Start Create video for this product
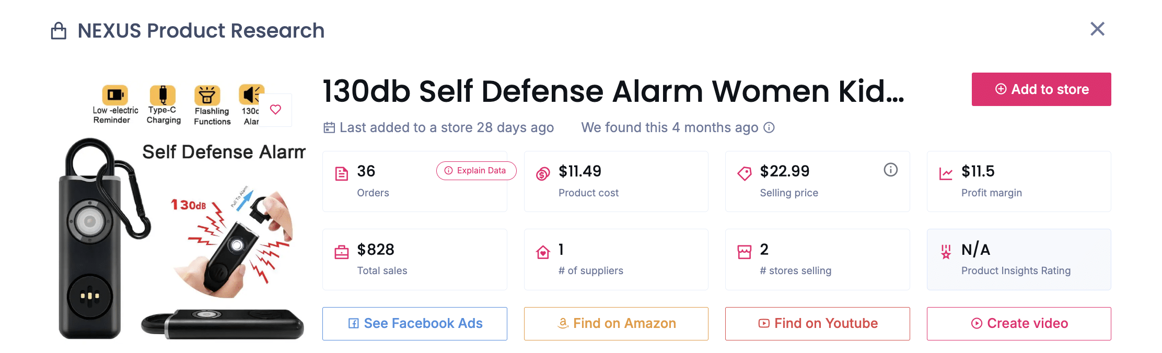The height and width of the screenshot is (353, 1162). [x=1018, y=324]
